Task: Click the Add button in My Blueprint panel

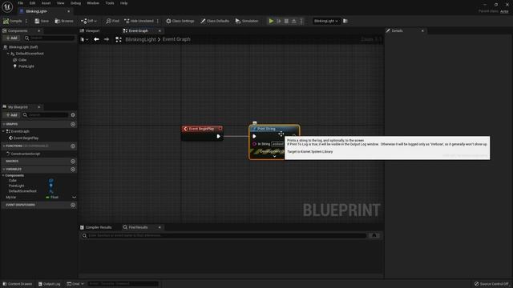Action: point(11,115)
